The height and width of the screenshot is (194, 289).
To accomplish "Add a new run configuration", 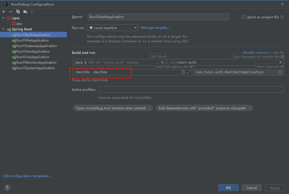I will pos(4,12).
